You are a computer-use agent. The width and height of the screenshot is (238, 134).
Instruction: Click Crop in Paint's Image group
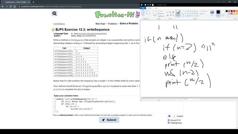click(x=160, y=11)
